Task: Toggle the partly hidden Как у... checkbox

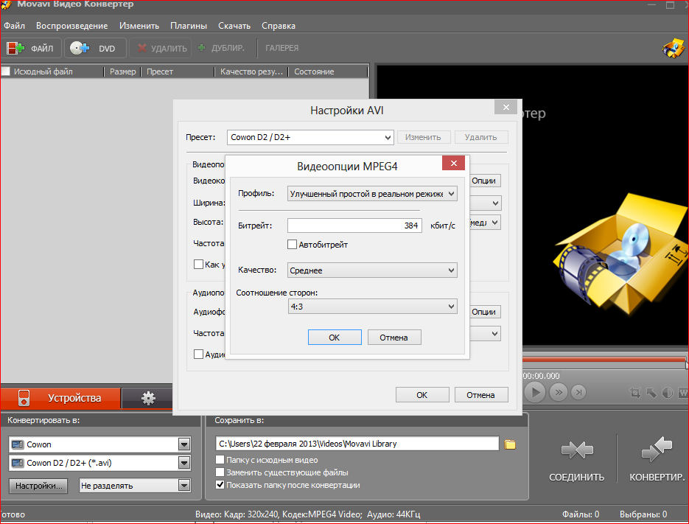Action: tap(199, 264)
